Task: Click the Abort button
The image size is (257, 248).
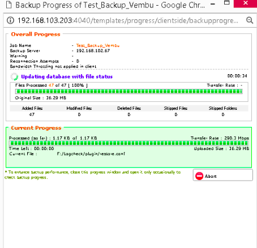Action: [x=222, y=175]
